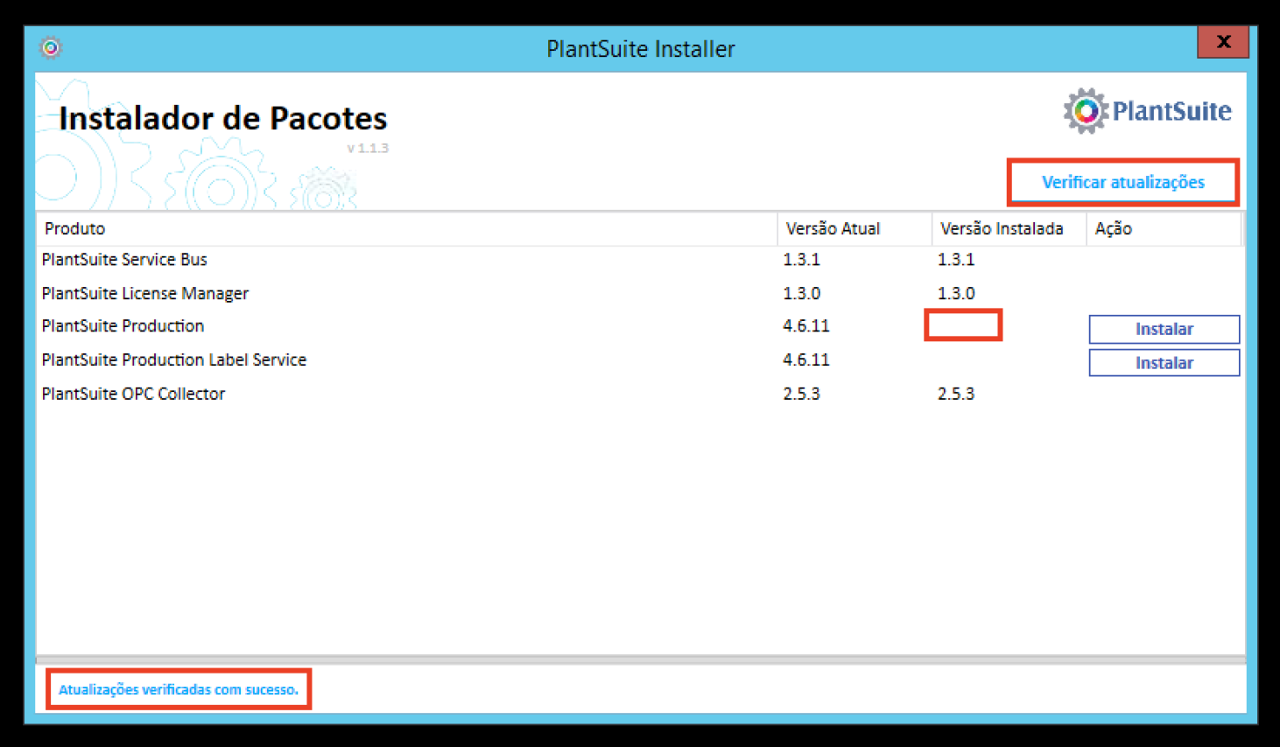Click current version 4.6.11 of Label Service
1280x747 pixels.
point(805,360)
